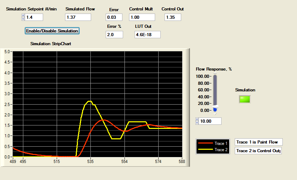
Task: Click the 5.0 y-axis maximum label
Action: (7, 52)
